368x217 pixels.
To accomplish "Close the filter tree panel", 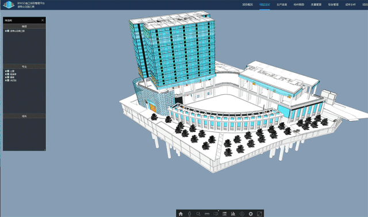I will pyautogui.click(x=43, y=20).
